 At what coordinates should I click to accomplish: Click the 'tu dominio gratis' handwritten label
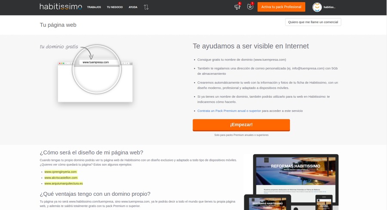pos(59,46)
